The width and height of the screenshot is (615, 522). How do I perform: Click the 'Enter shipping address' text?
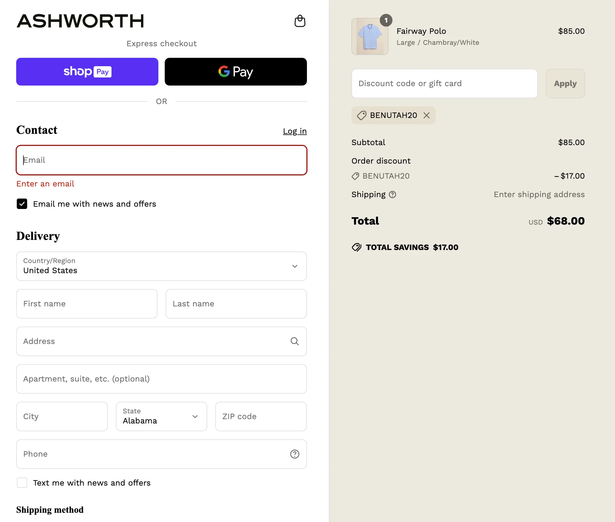(x=539, y=195)
